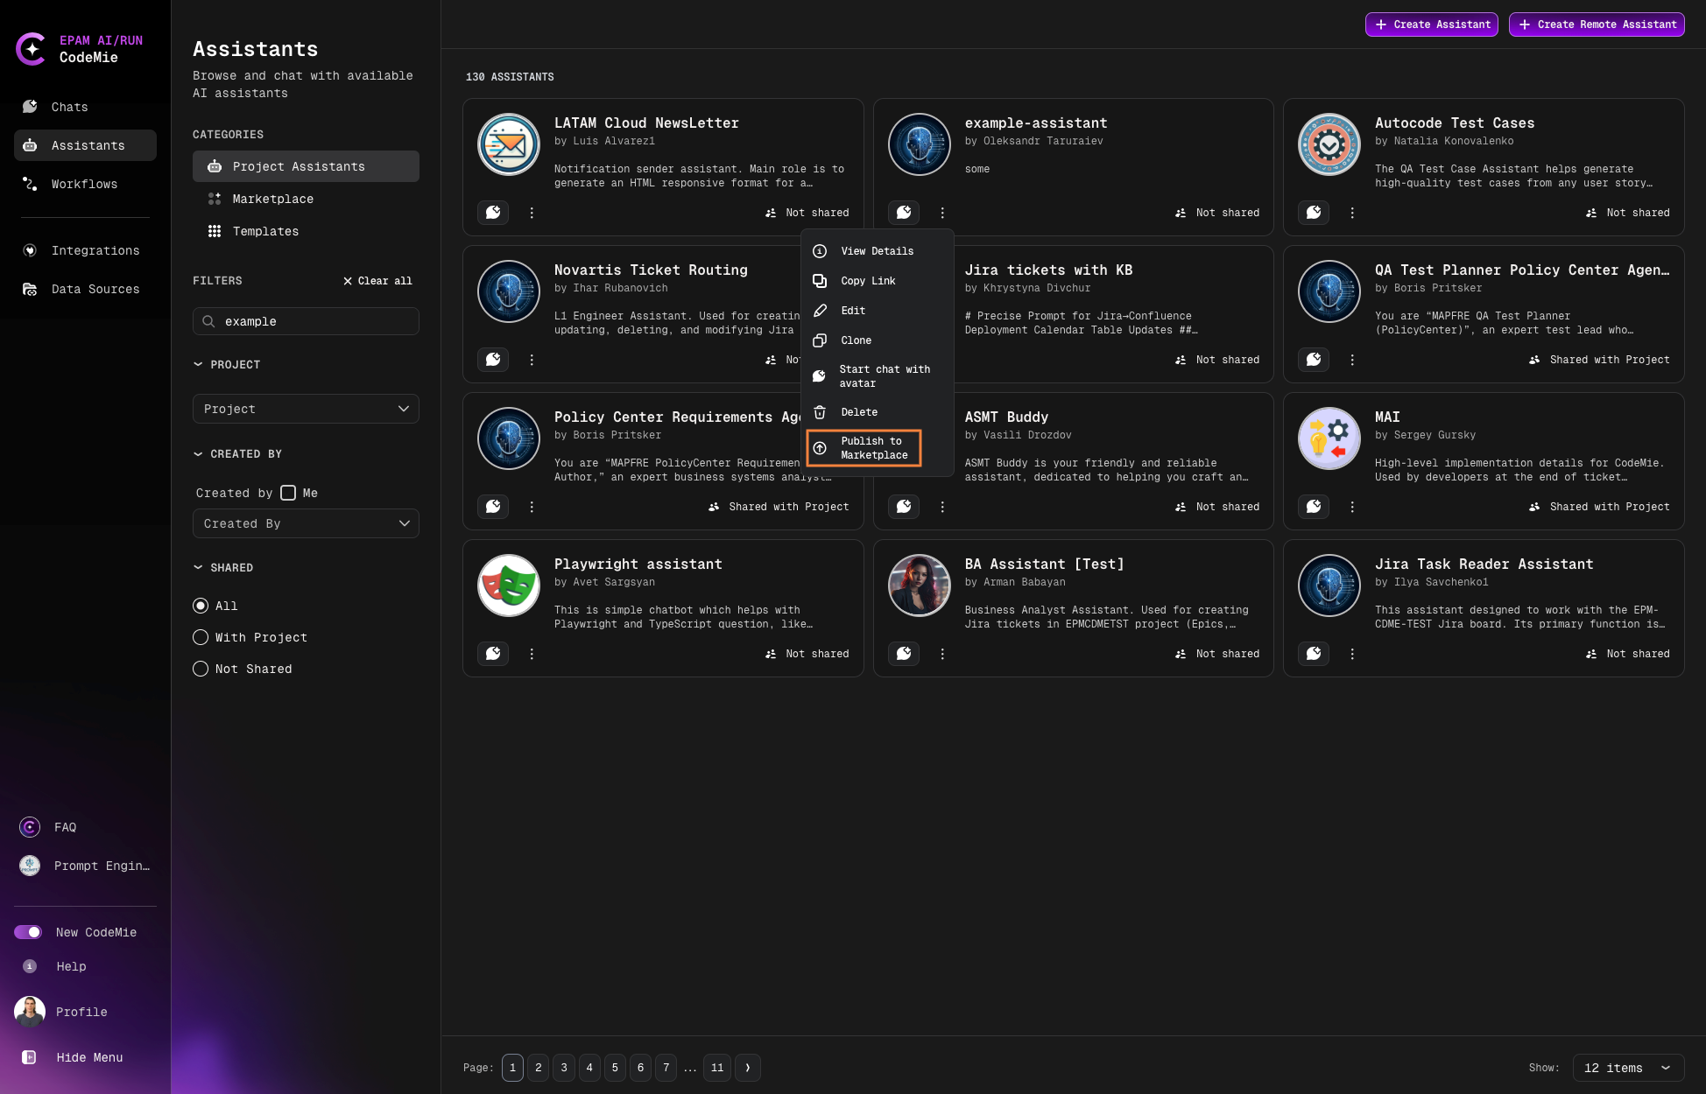Open Integrations from the sidebar icon
Image resolution: width=1706 pixels, height=1094 pixels.
tap(30, 250)
